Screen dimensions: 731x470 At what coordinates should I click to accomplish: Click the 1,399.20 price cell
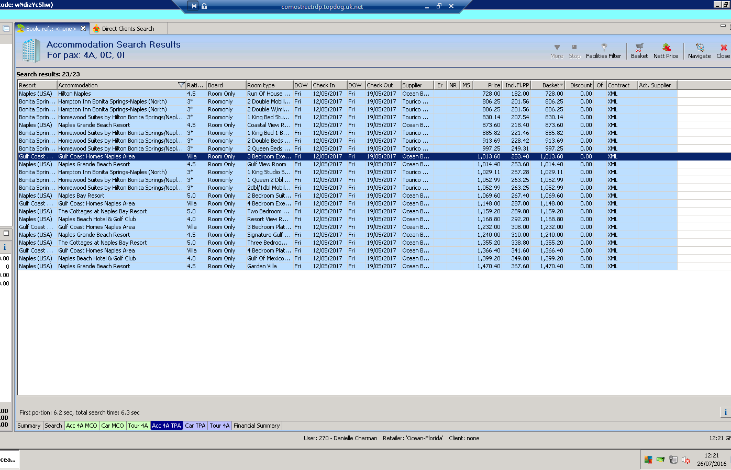pos(489,259)
